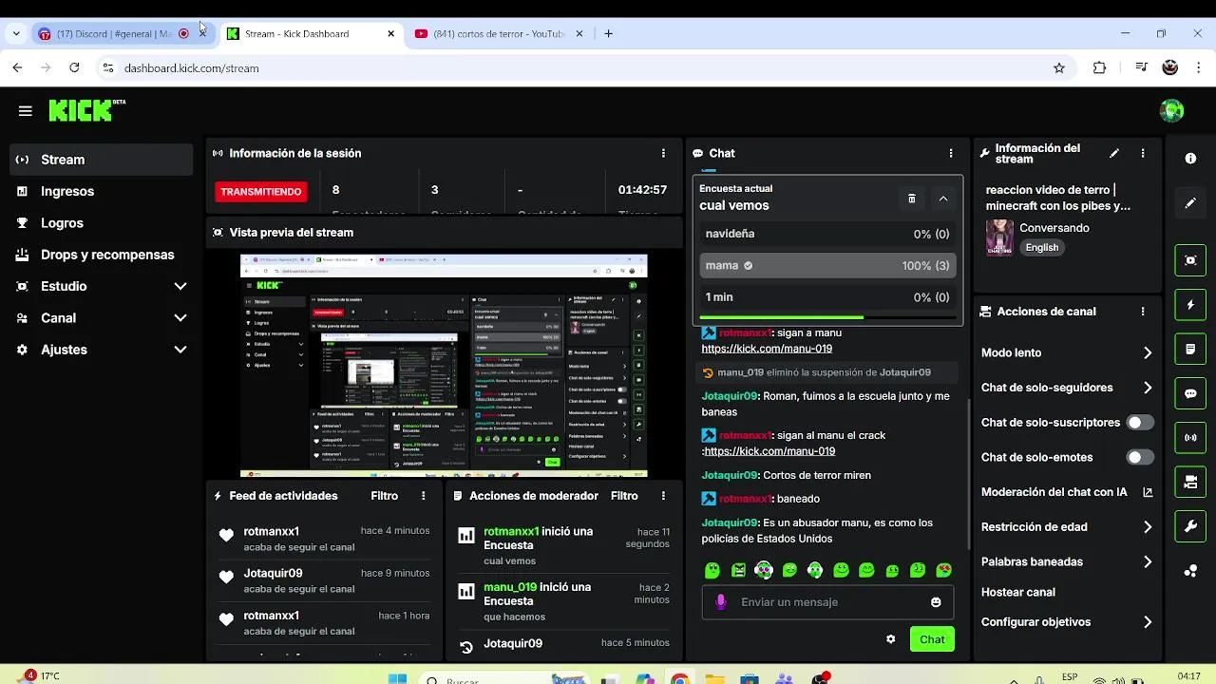1216x684 pixels.
Task: Click Filtro in Acciones de moderador
Action: [x=624, y=496]
